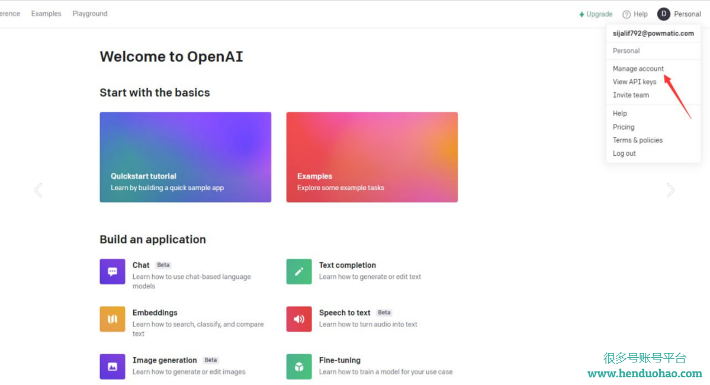Click the sijalif792@powmatic.com email text
This screenshot has height=385, width=710.
click(653, 34)
